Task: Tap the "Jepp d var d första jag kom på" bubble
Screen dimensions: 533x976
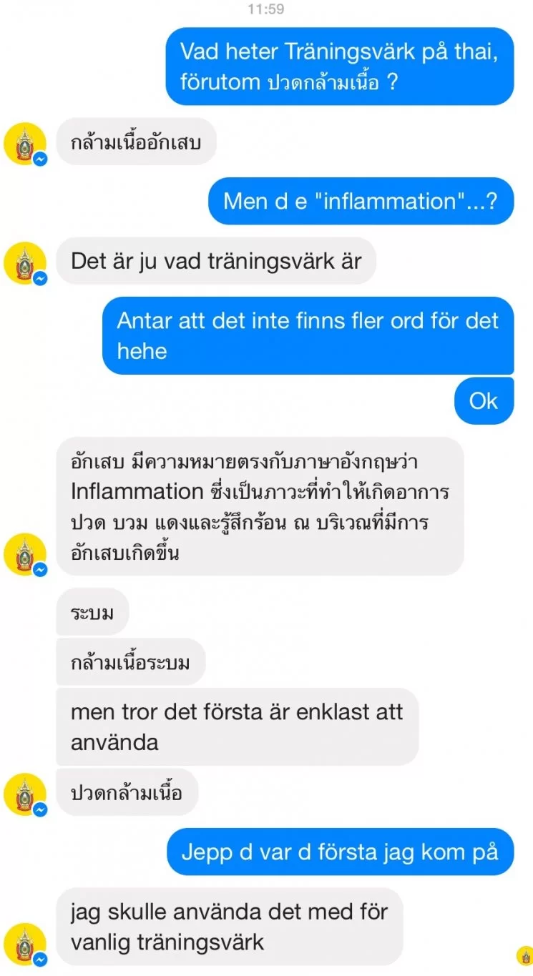Action: point(340,852)
